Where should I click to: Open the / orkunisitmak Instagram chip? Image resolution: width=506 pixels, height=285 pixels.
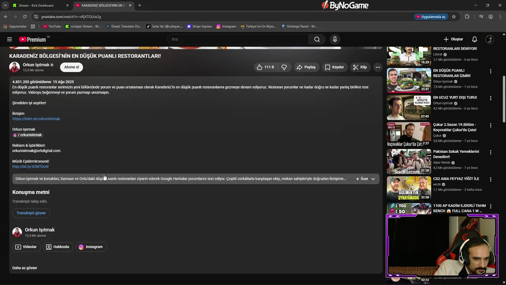point(27,135)
